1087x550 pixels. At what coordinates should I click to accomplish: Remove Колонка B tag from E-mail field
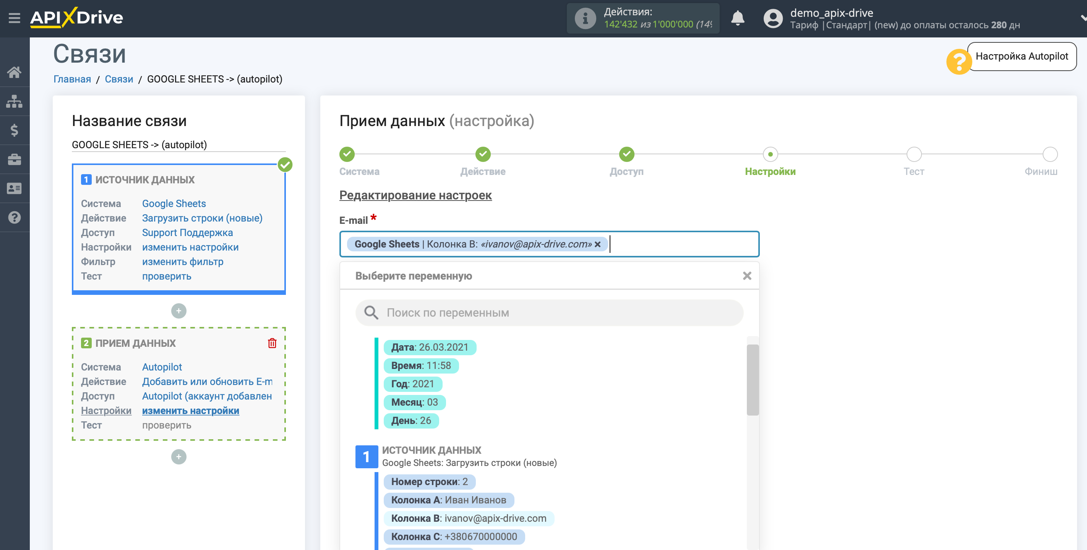pyautogui.click(x=597, y=244)
